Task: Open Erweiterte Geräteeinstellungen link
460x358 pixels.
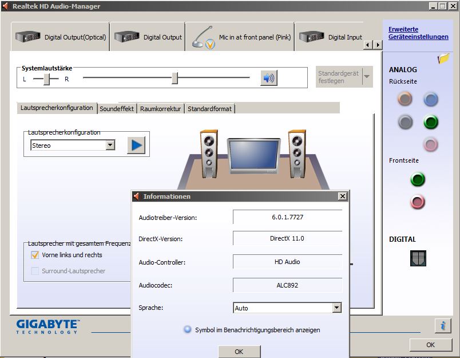Action: click(x=418, y=33)
